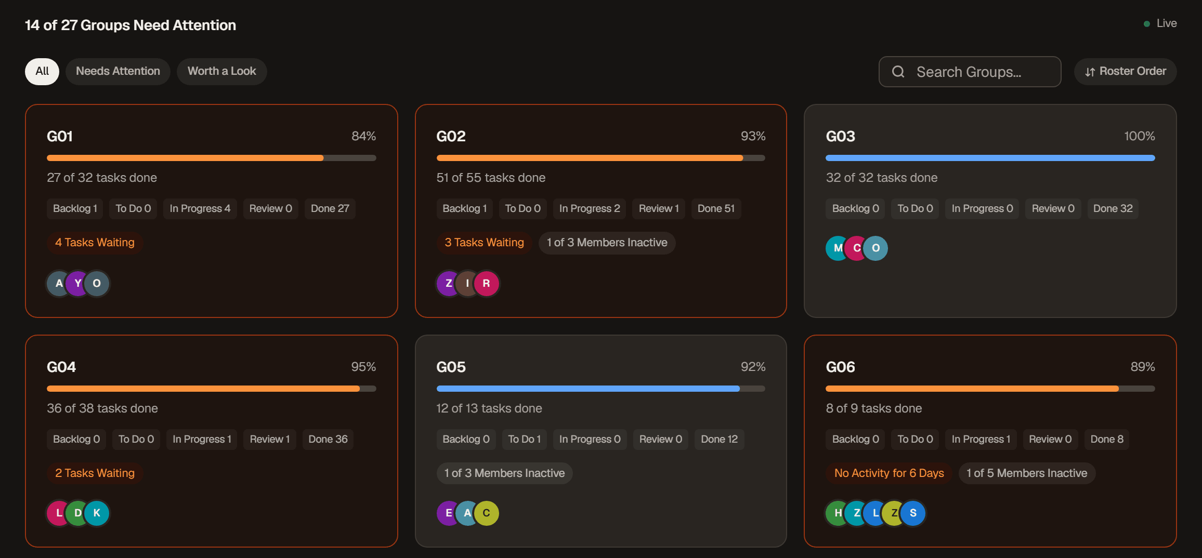Click No Activity for 6 Days badge
Image resolution: width=1202 pixels, height=558 pixels.
coord(889,473)
